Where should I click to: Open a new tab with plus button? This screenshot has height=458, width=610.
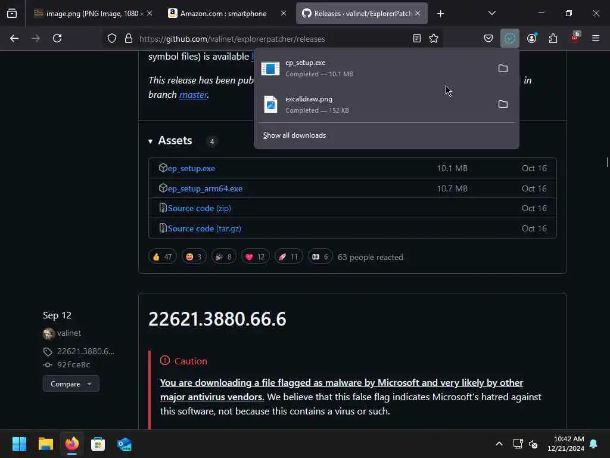[x=440, y=14]
